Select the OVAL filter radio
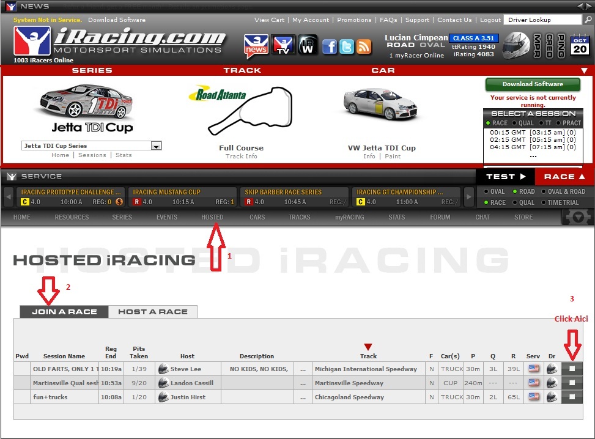 tap(486, 191)
